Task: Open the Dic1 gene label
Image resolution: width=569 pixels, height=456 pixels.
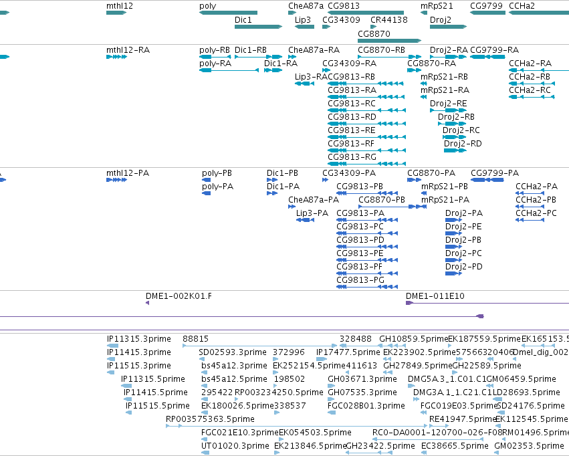Action: click(243, 19)
